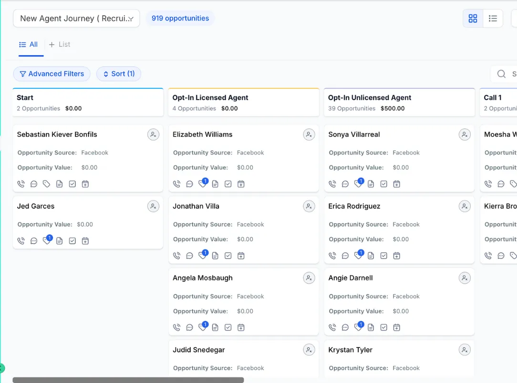Select the All tab
This screenshot has width=517, height=383.
tap(28, 44)
